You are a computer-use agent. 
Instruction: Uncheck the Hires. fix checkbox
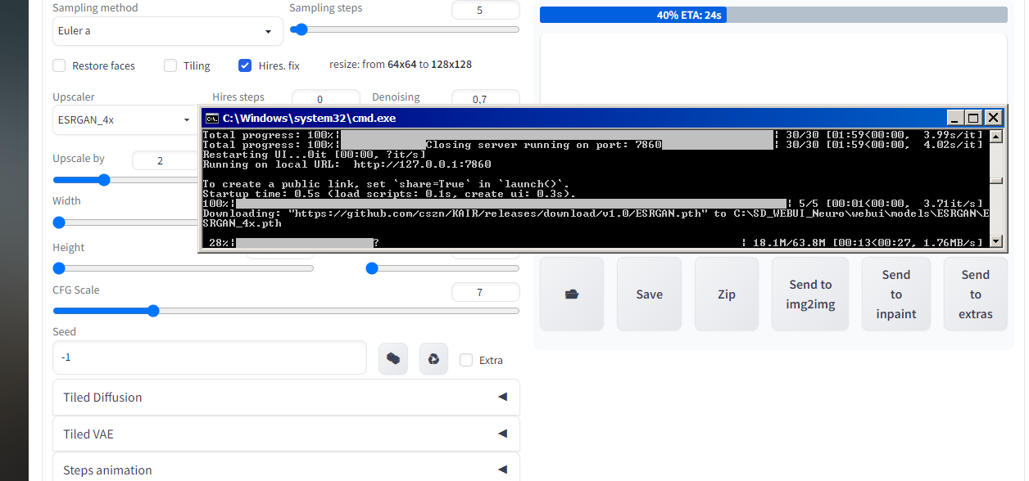pos(245,65)
